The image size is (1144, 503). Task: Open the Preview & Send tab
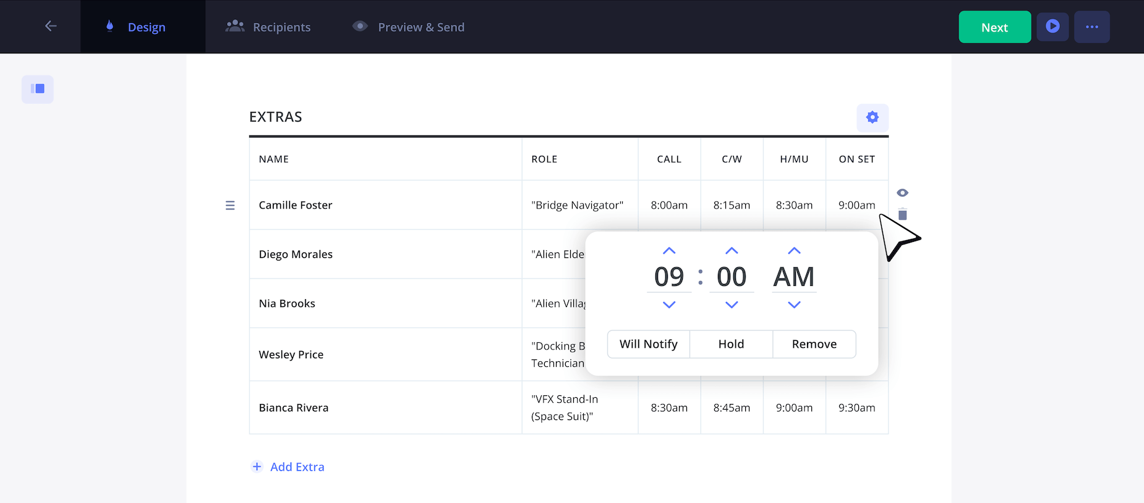click(408, 27)
